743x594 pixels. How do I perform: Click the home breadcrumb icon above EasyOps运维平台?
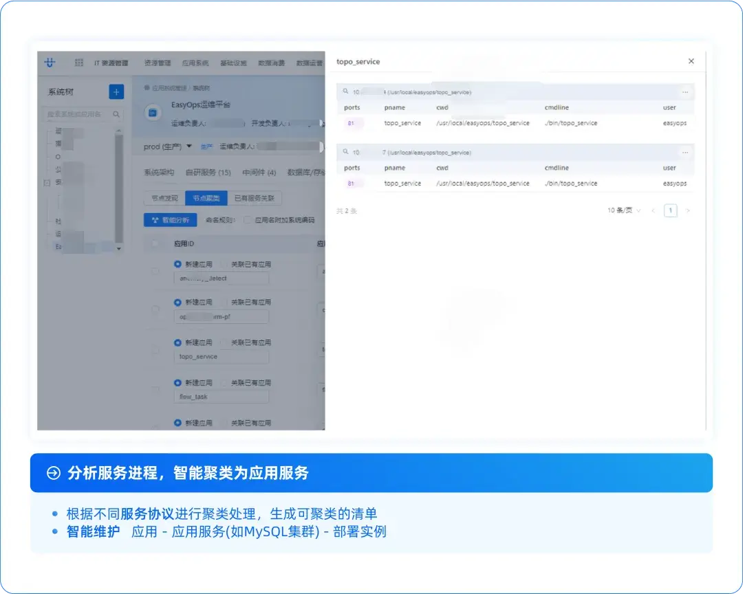(147, 88)
